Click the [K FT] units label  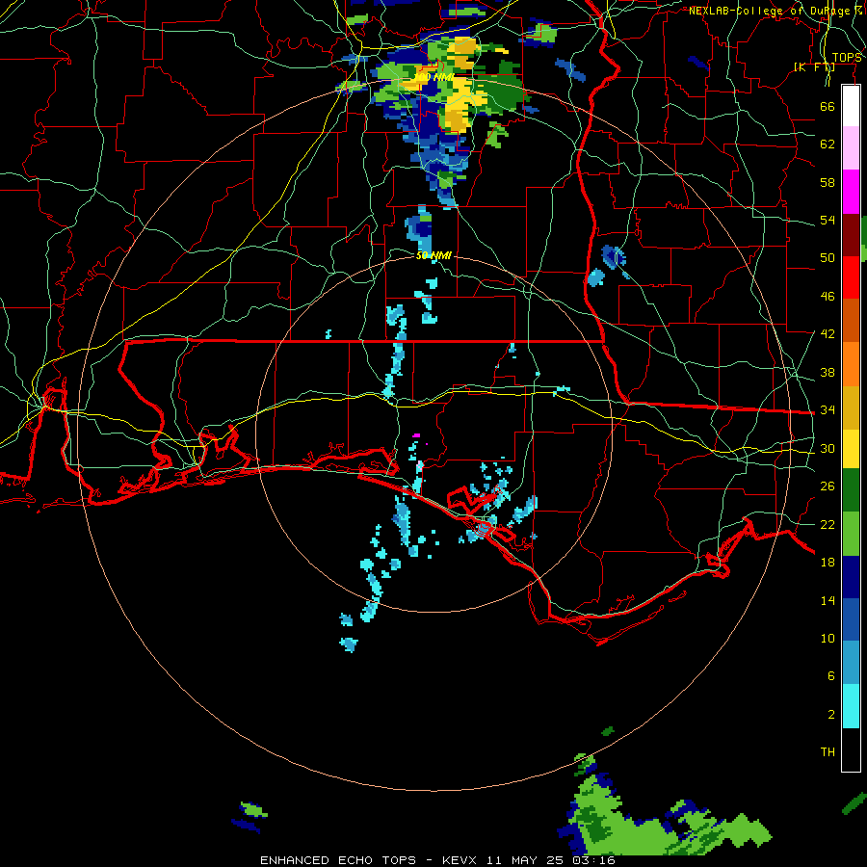pyautogui.click(x=814, y=66)
